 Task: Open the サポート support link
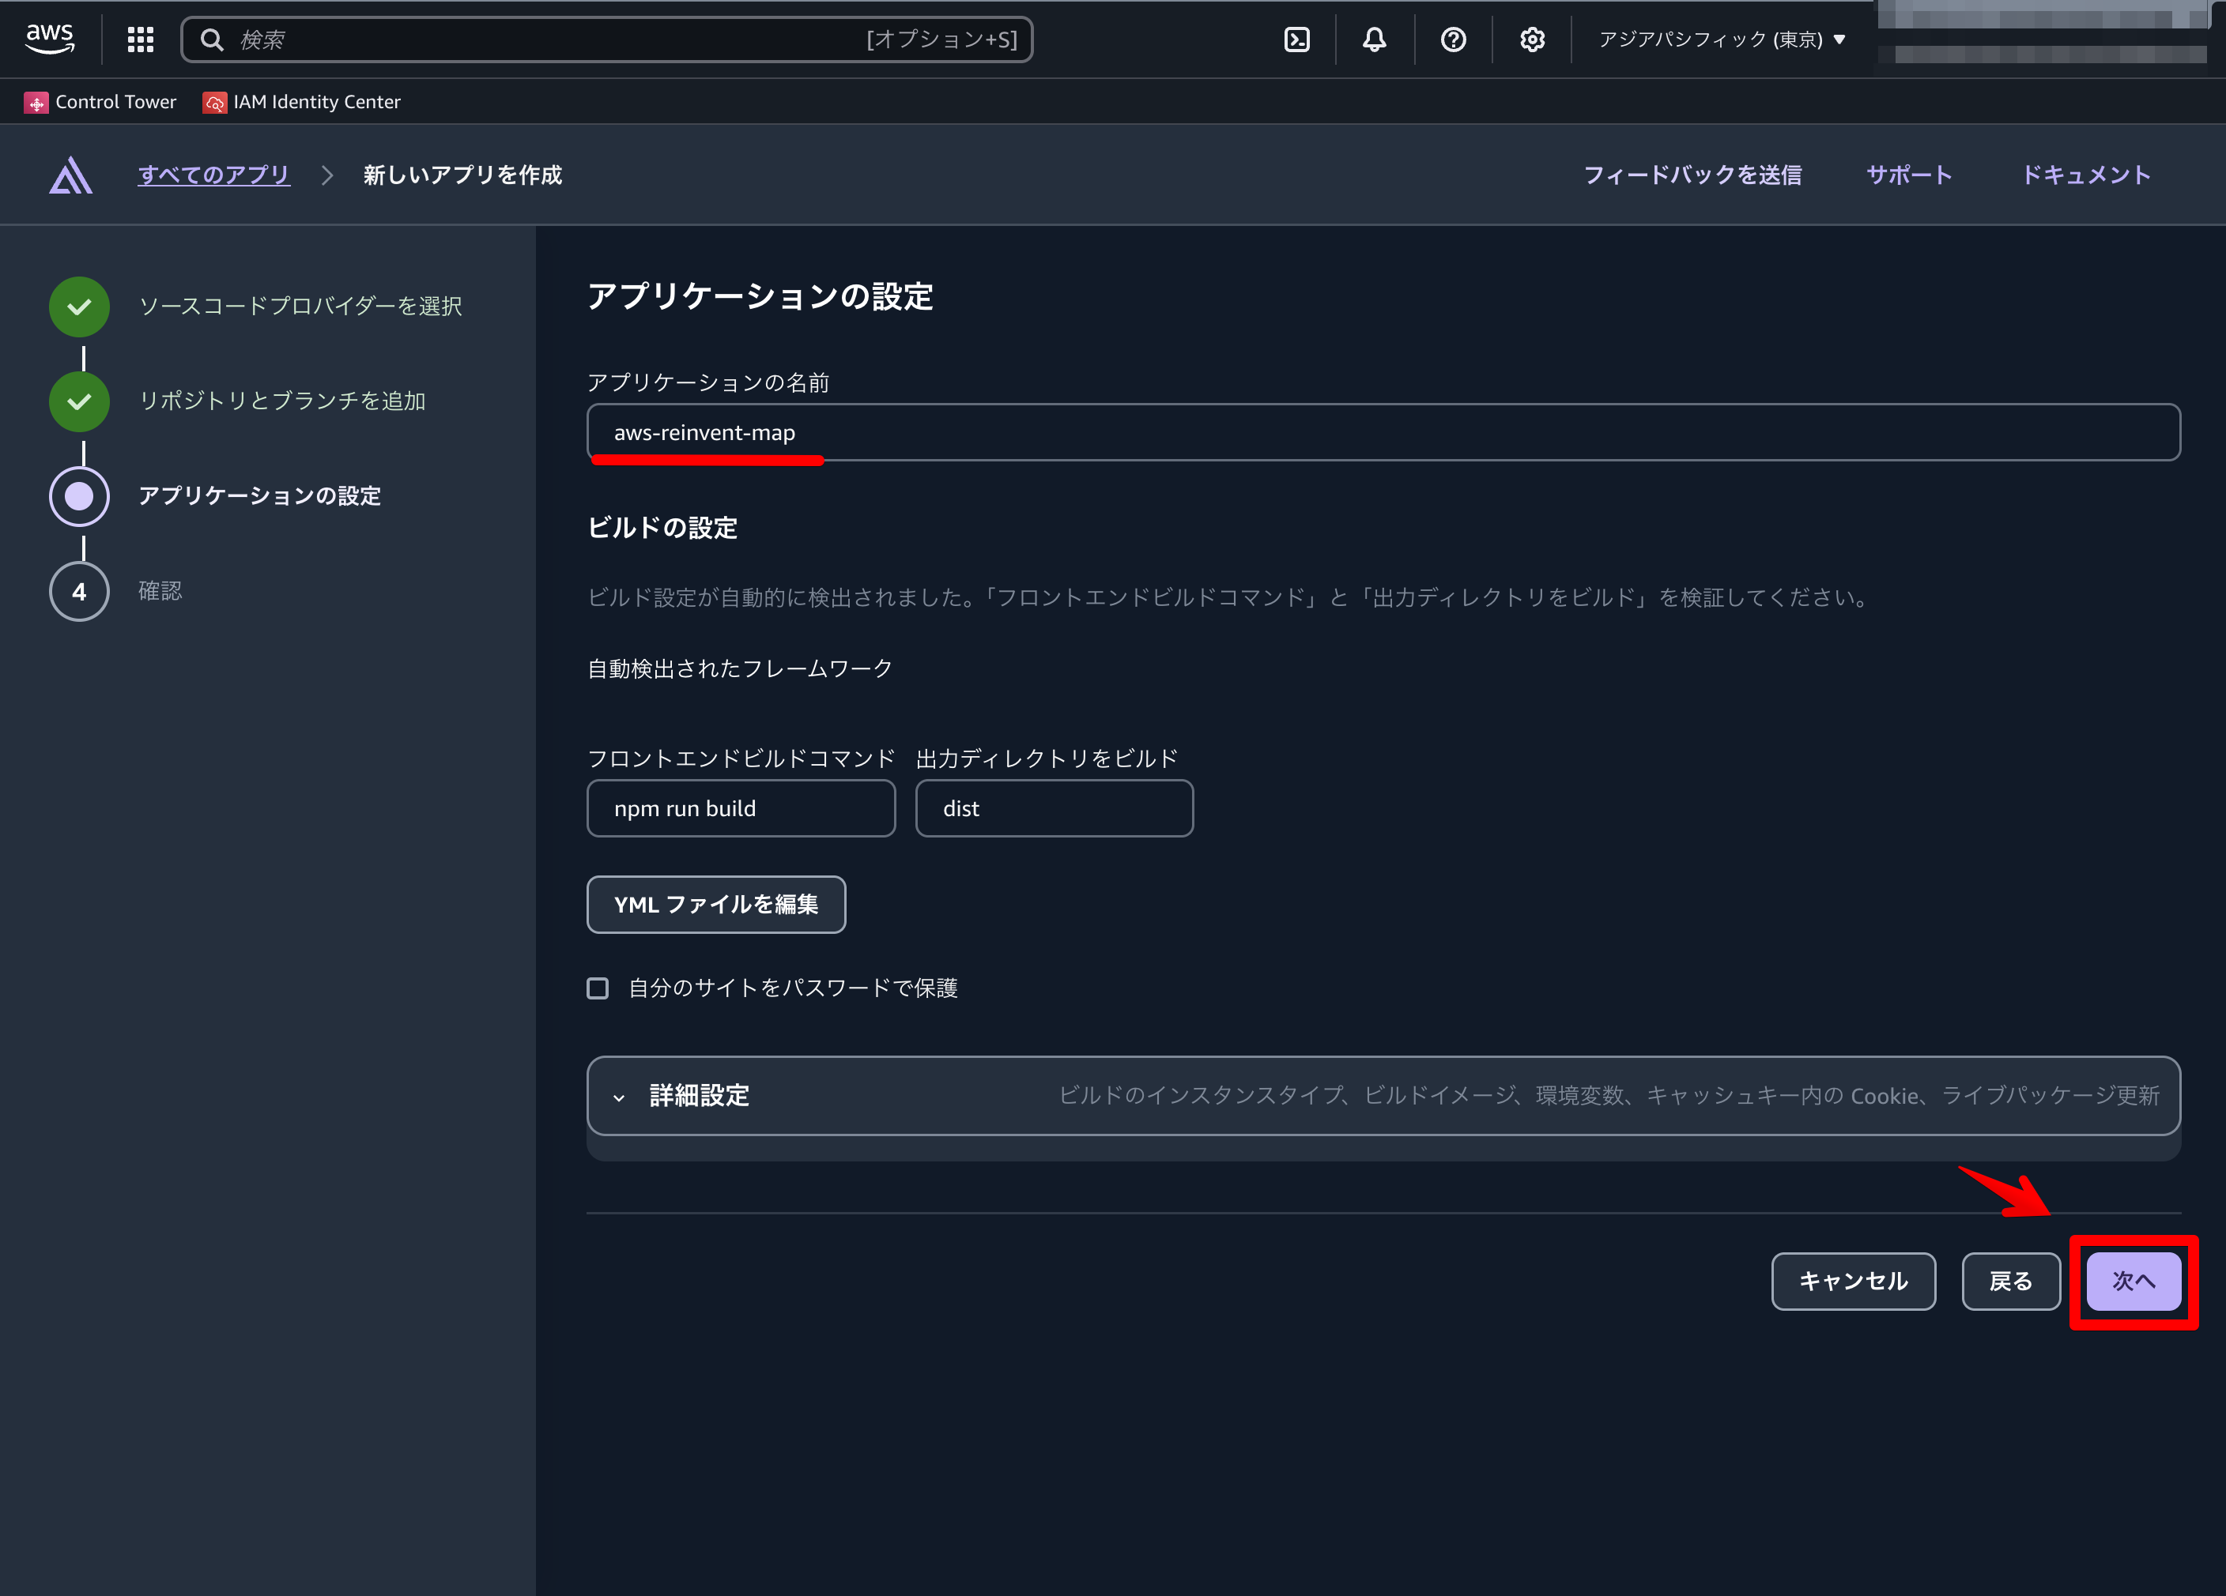pyautogui.click(x=1908, y=175)
